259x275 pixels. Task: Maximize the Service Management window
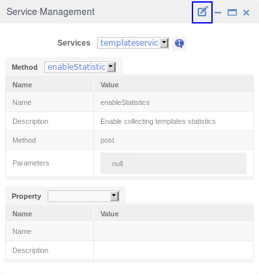(x=232, y=12)
